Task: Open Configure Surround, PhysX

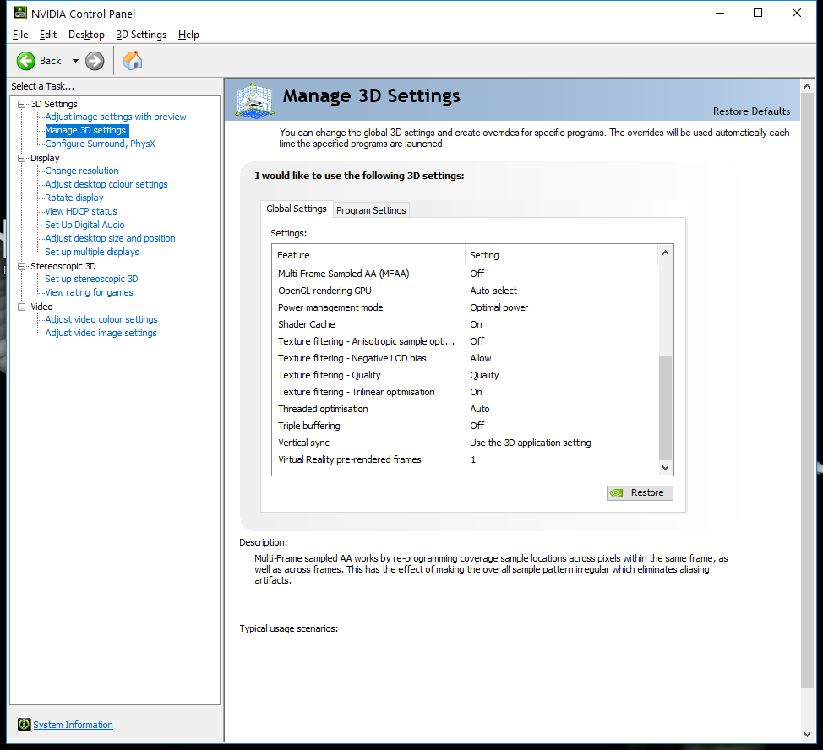Action: click(x=100, y=144)
